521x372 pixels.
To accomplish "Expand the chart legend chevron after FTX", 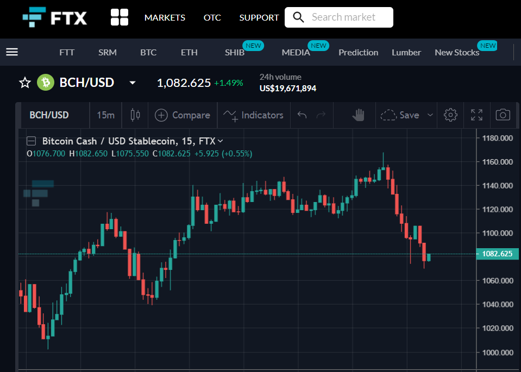I will (220, 141).
